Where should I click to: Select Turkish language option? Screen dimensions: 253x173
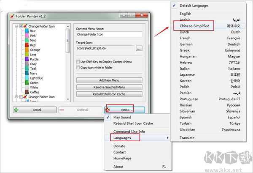point(208,124)
